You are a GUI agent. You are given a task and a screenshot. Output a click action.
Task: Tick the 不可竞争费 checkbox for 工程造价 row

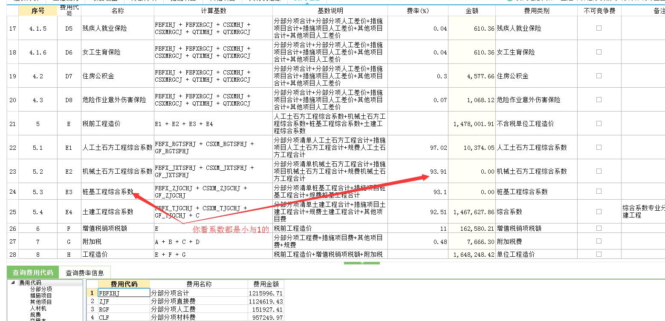tap(599, 254)
